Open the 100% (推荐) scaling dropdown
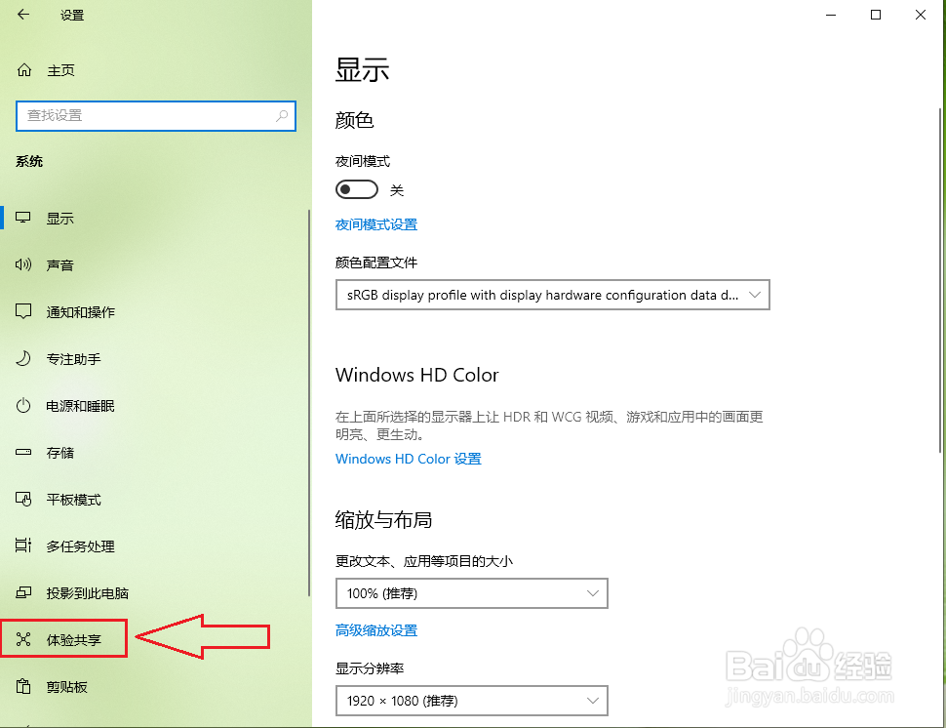 472,593
